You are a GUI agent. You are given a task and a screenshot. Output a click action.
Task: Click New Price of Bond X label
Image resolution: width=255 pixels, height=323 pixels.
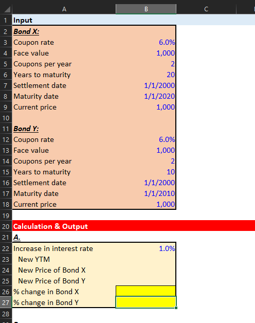pyautogui.click(x=52, y=270)
